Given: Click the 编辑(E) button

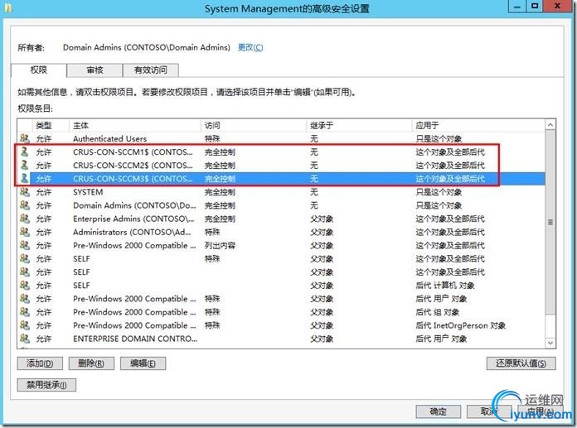Looking at the screenshot, I should tap(143, 363).
